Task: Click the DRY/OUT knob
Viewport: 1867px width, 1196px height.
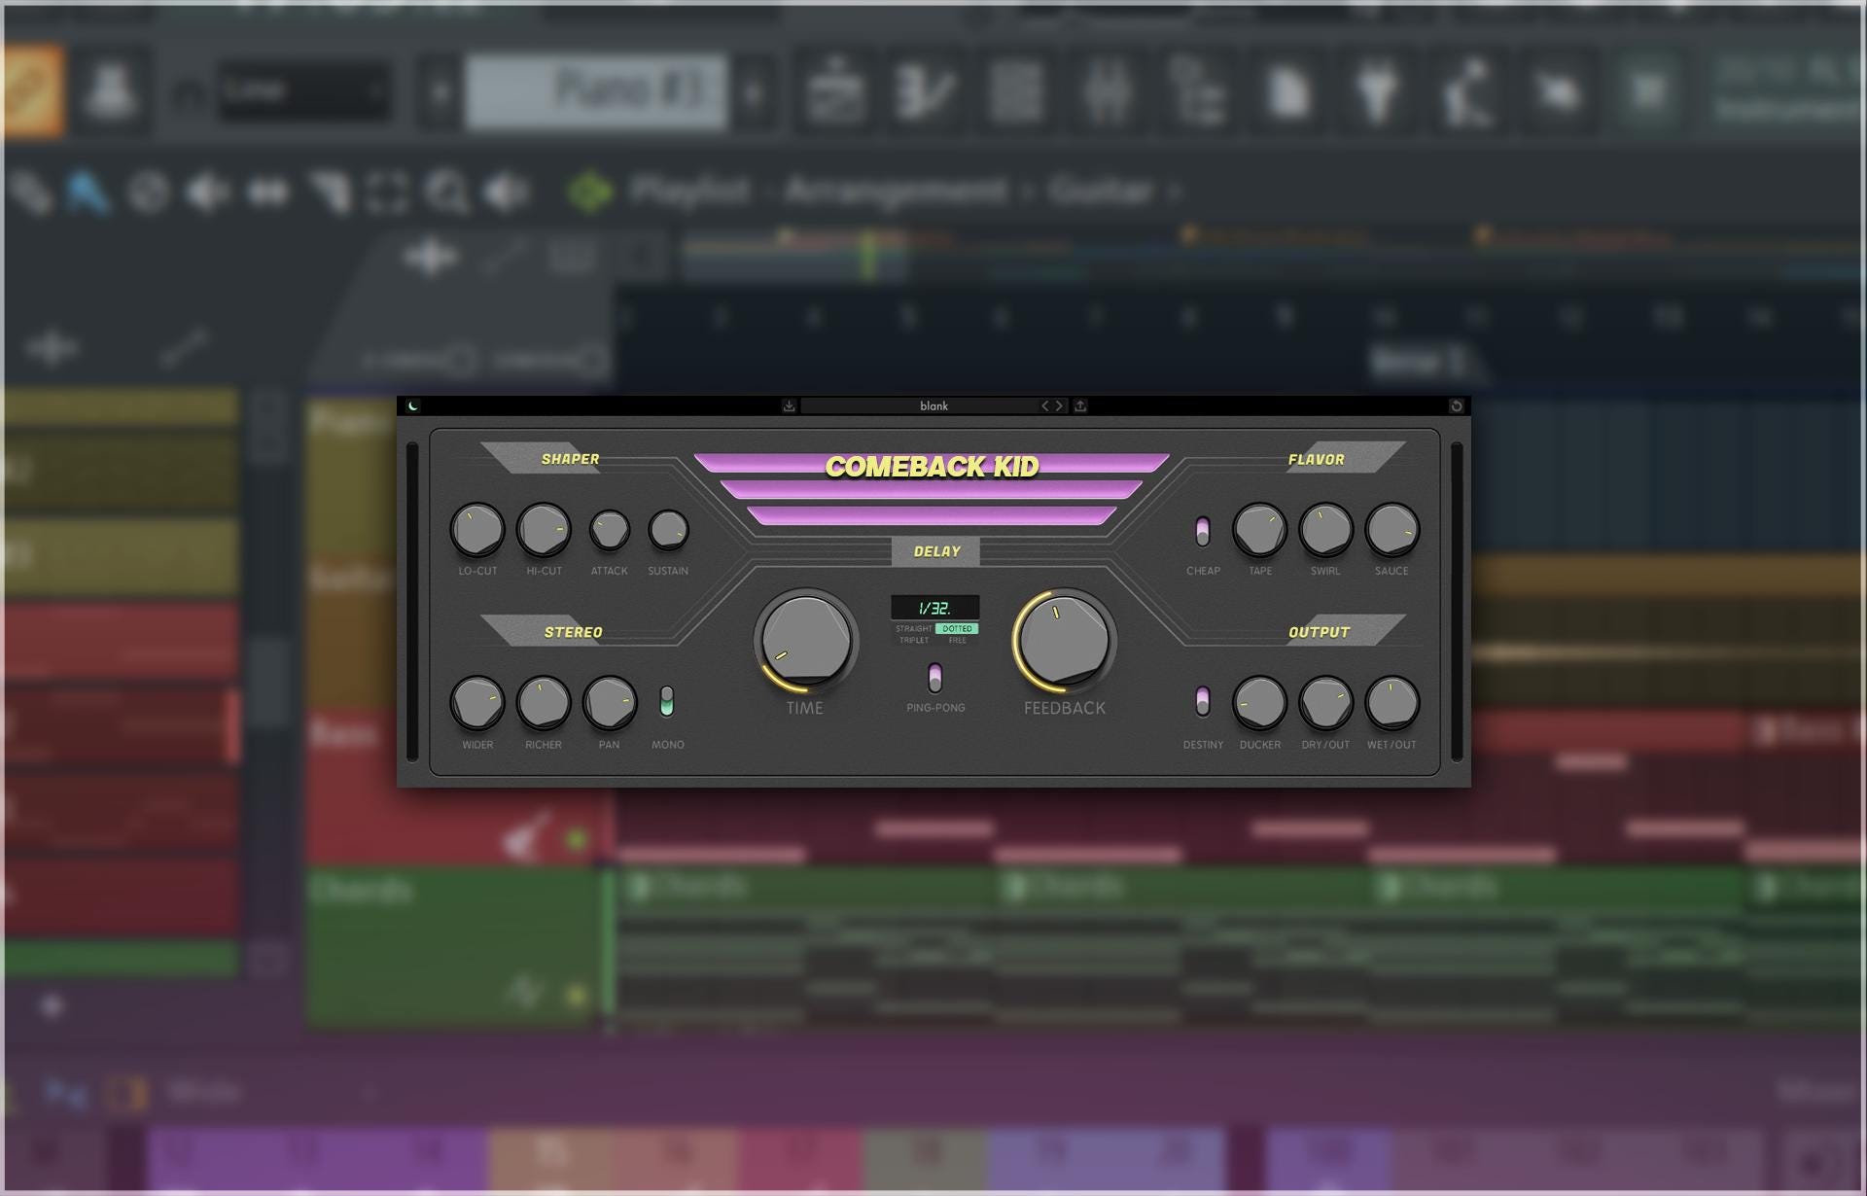Action: click(1325, 703)
